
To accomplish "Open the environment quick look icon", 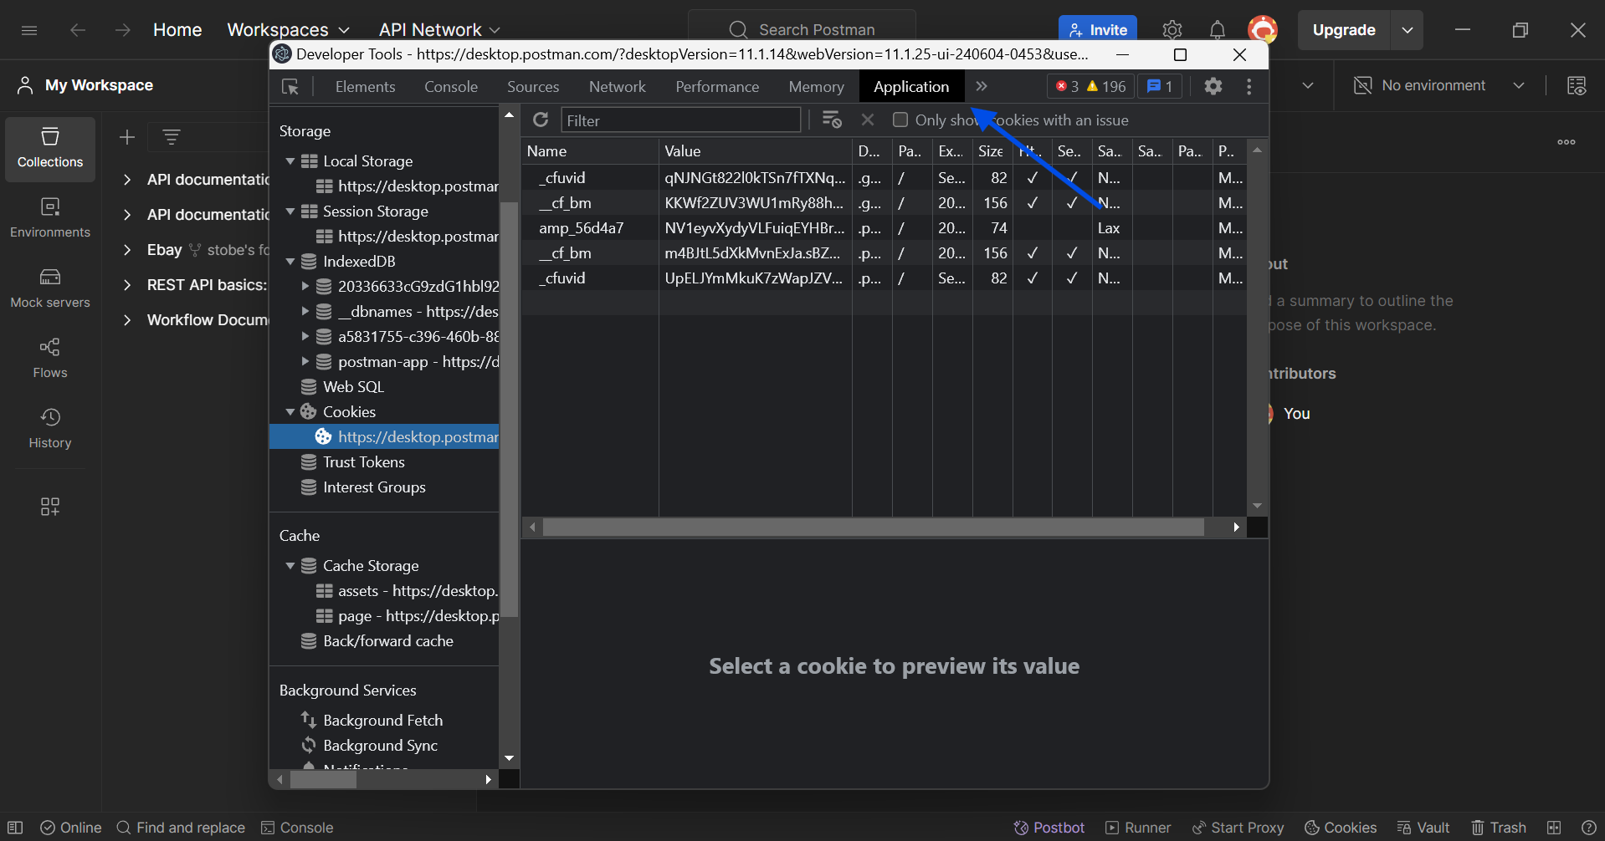I will [1577, 85].
